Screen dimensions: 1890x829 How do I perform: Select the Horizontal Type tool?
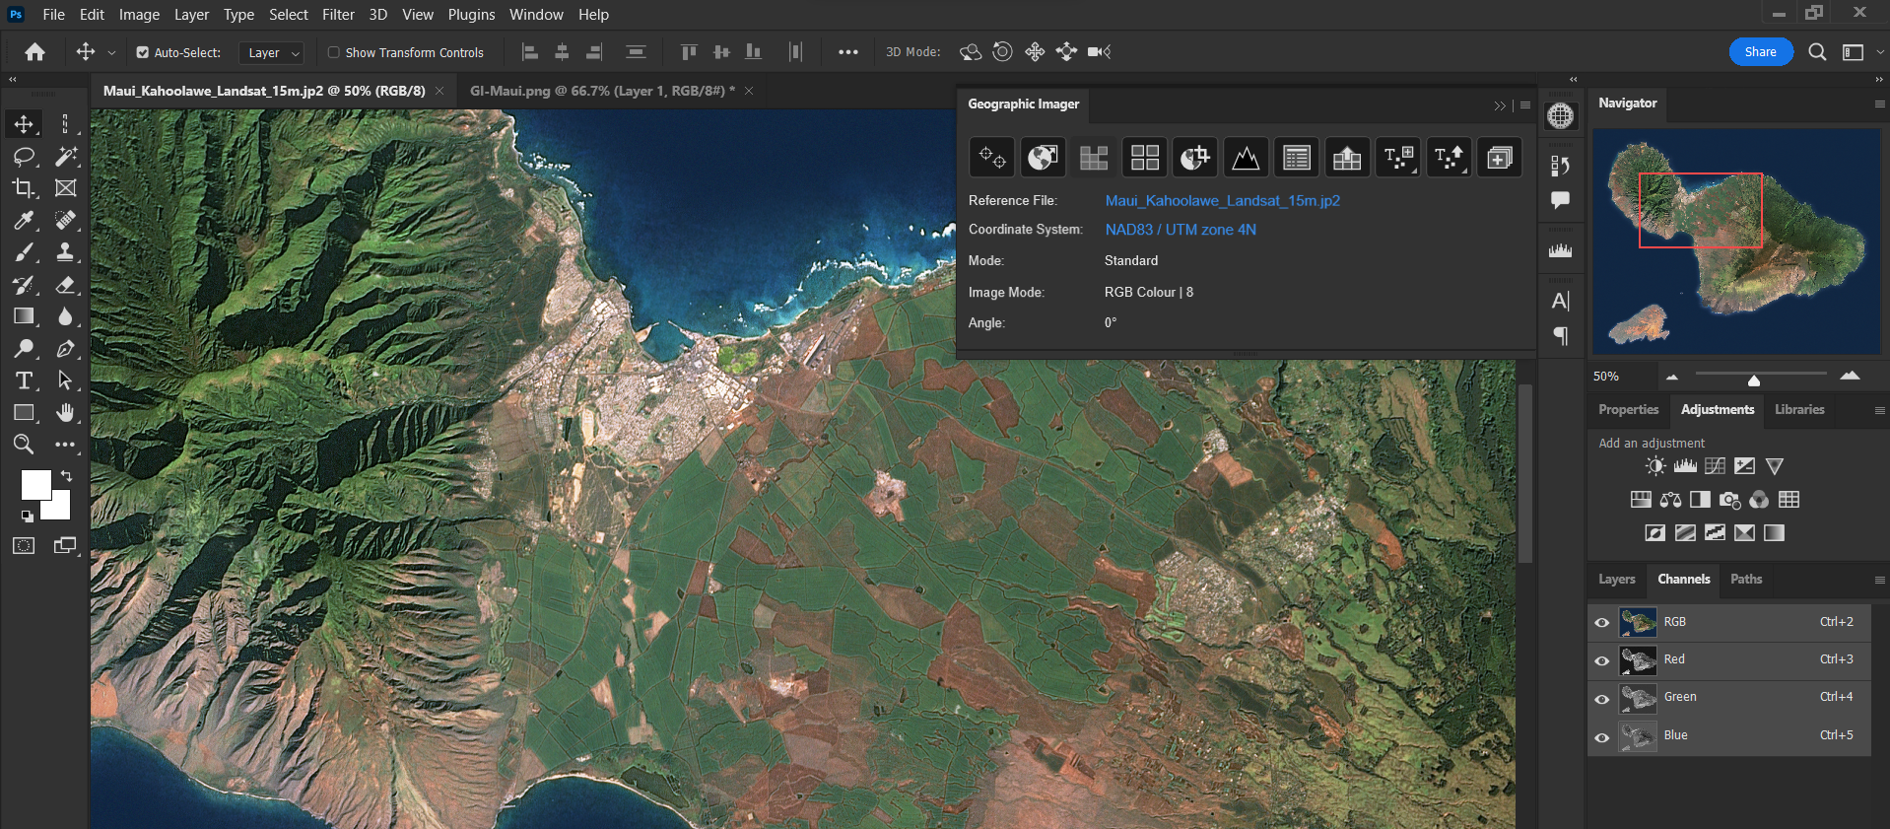coord(24,380)
